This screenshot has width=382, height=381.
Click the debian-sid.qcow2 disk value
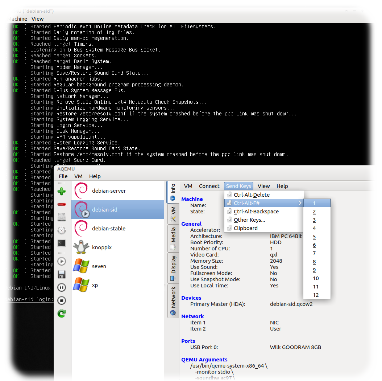[291, 304]
